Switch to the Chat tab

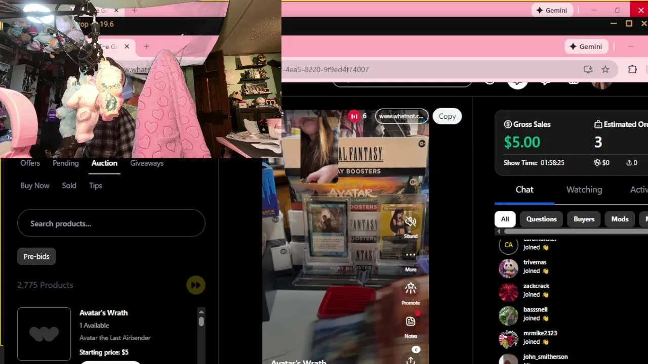tap(524, 190)
